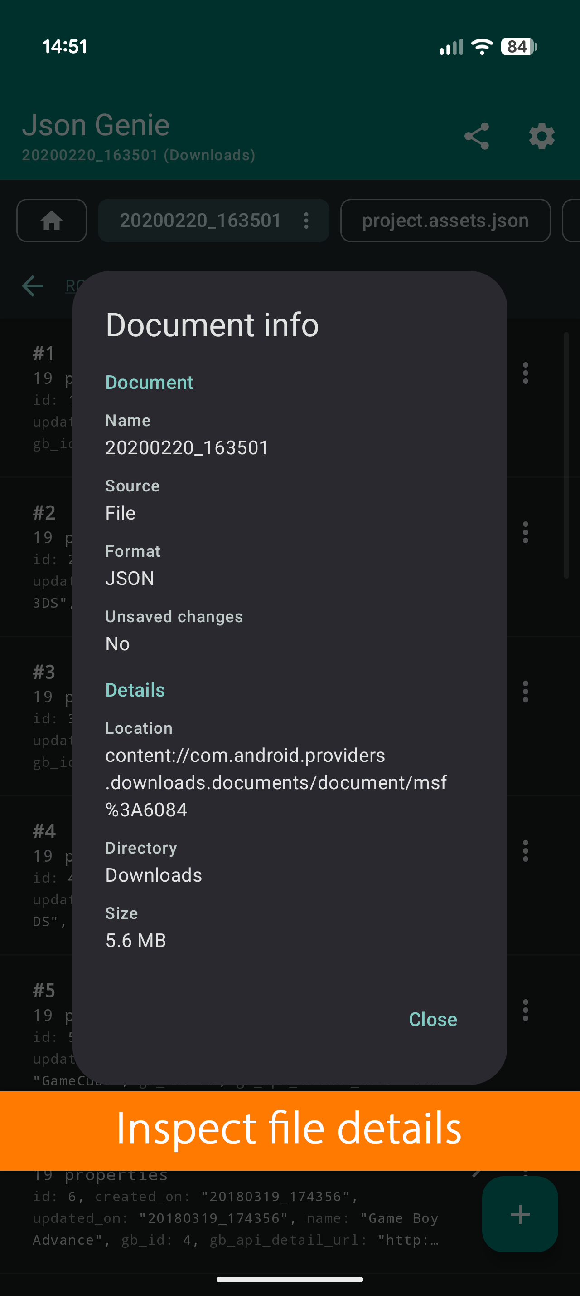Open more options for item #5
Image resolution: width=580 pixels, height=1296 pixels.
click(525, 1010)
